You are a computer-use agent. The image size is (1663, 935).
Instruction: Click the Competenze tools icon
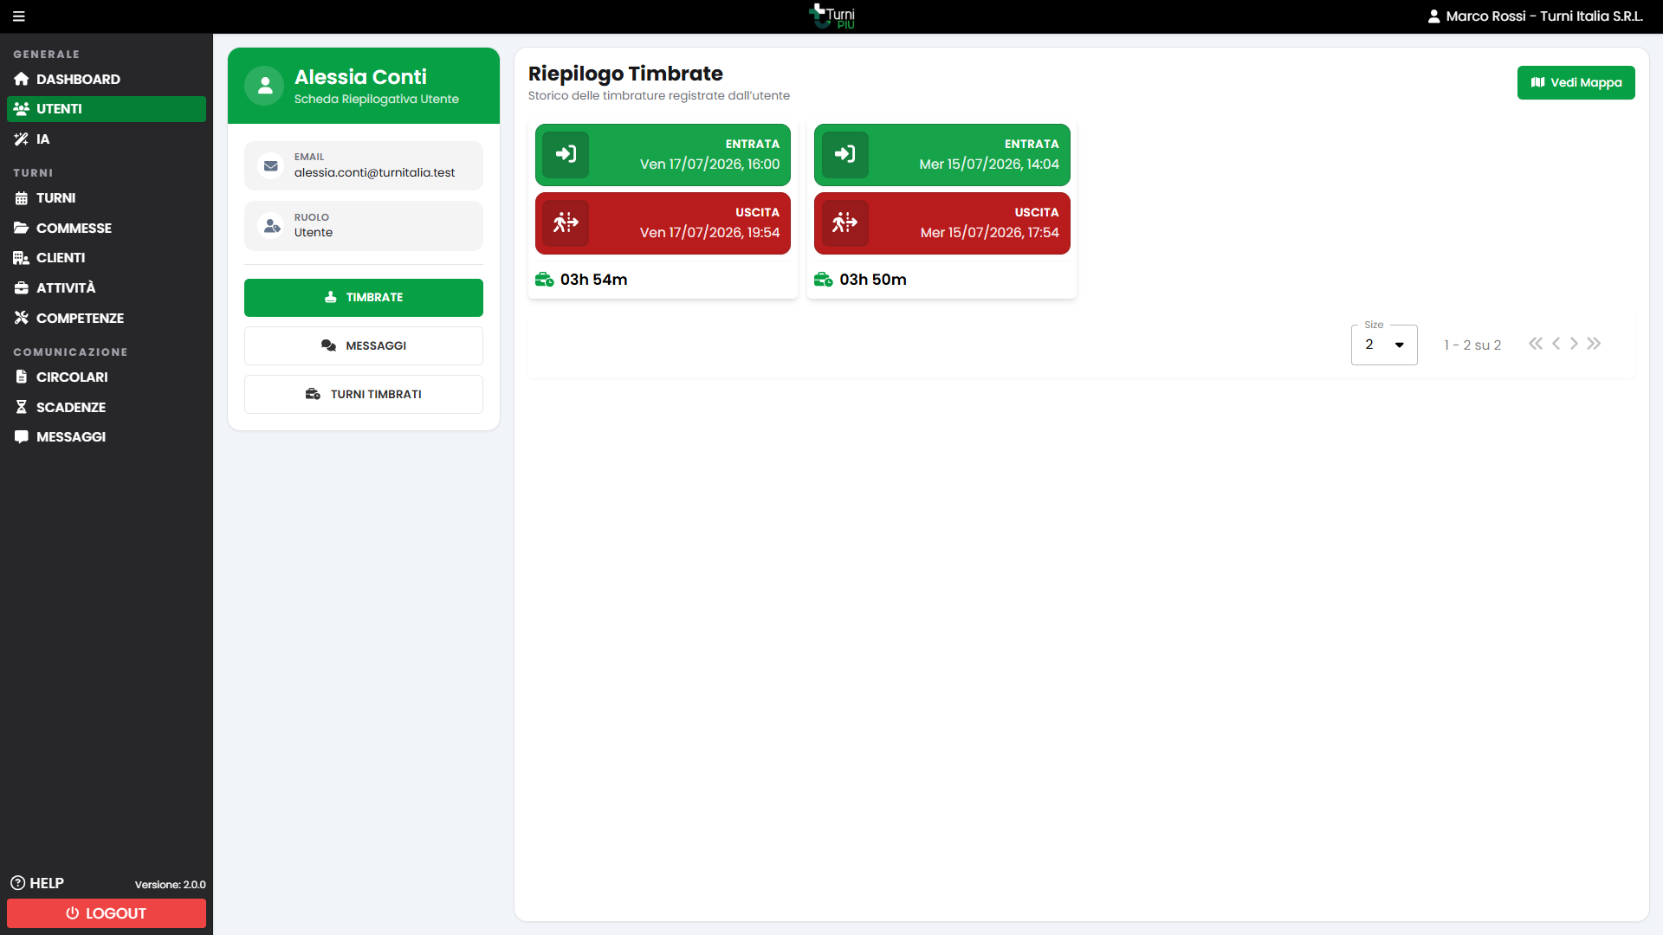click(22, 318)
